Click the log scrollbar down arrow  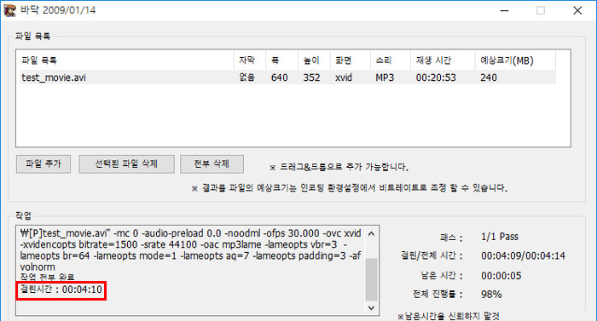tap(372, 307)
